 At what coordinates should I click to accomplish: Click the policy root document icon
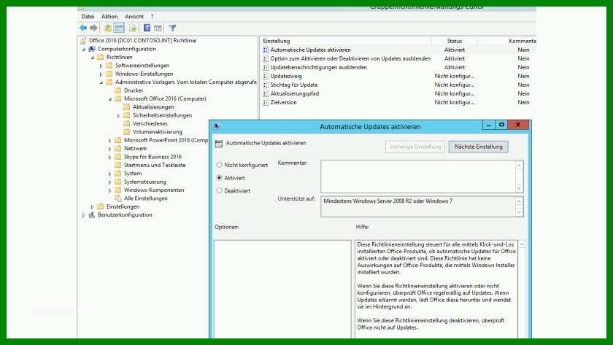point(83,41)
